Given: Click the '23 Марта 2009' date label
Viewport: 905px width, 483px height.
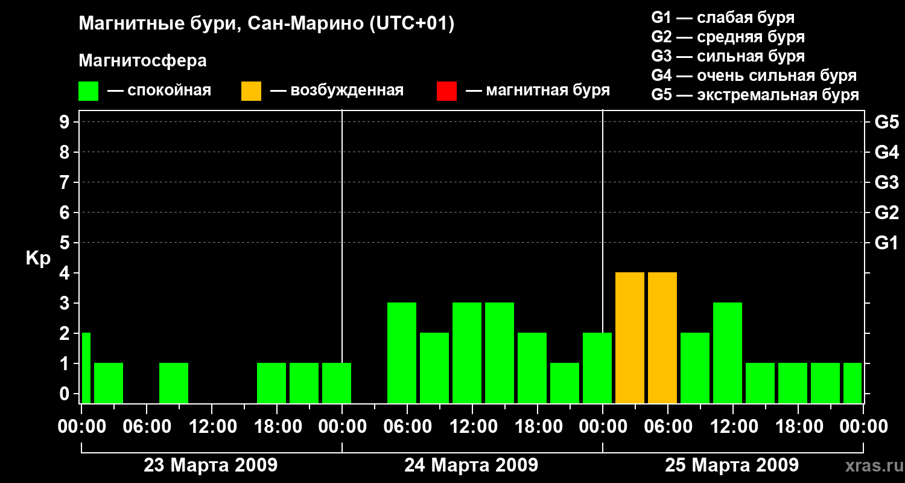Looking at the screenshot, I should tap(211, 465).
